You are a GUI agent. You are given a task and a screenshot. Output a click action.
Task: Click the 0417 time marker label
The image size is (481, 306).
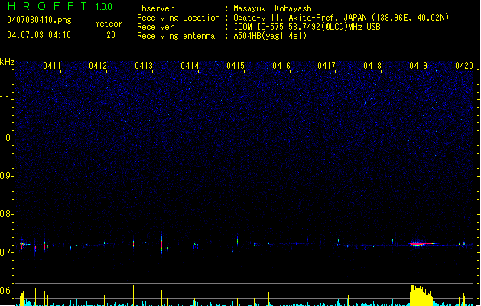click(x=327, y=66)
